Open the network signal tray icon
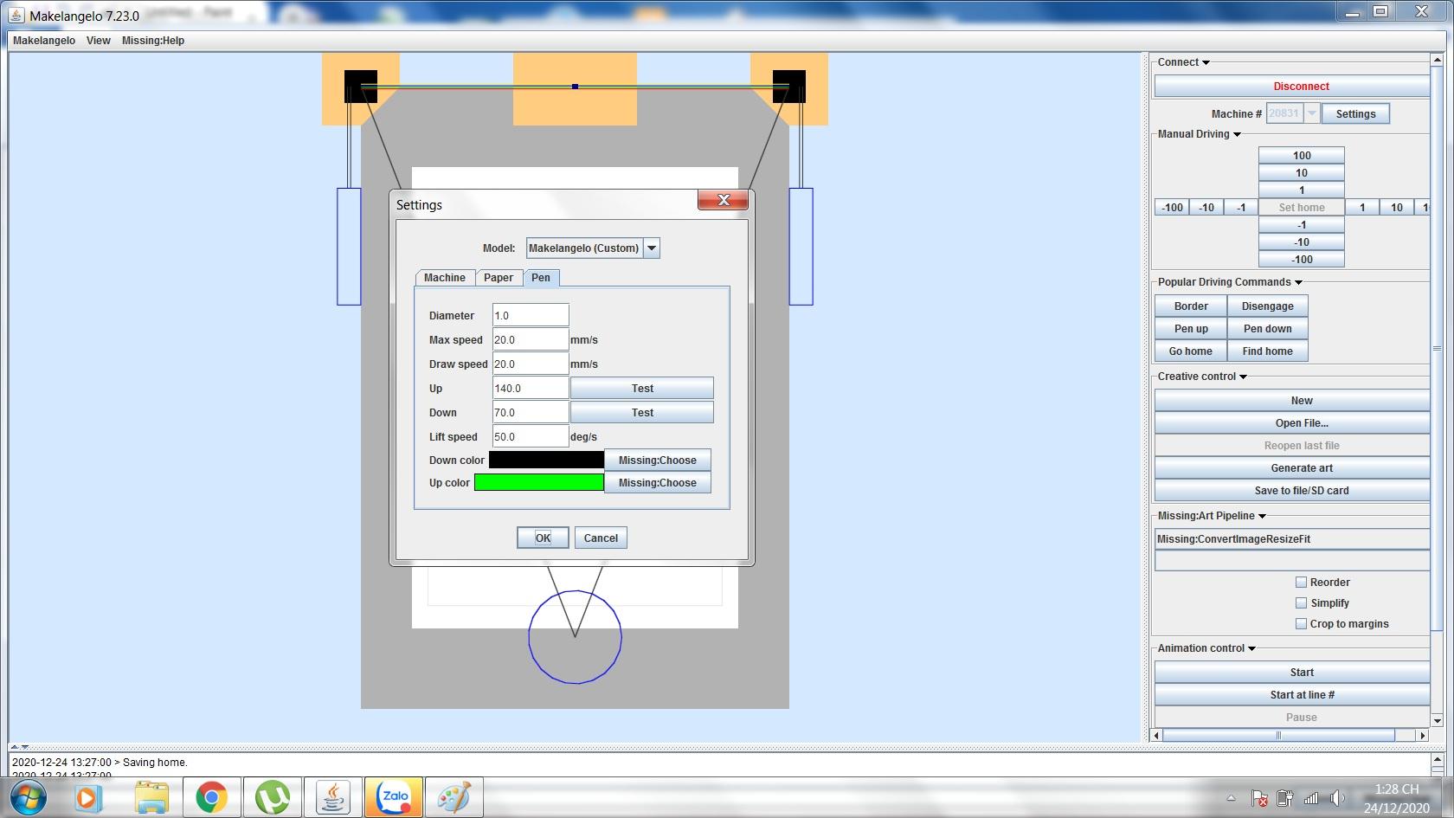The height and width of the screenshot is (818, 1454). pos(1311,798)
